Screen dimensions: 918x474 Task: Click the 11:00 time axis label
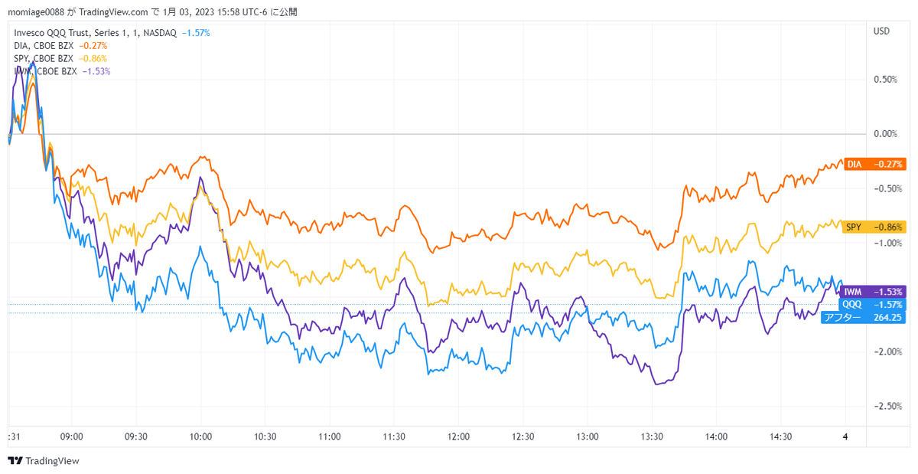point(329,436)
